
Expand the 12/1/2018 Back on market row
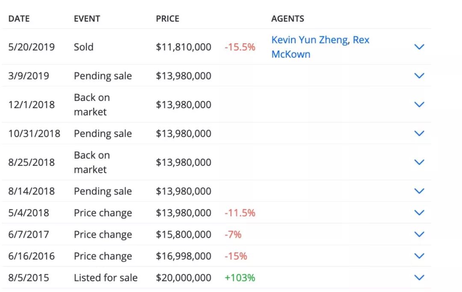(x=419, y=104)
